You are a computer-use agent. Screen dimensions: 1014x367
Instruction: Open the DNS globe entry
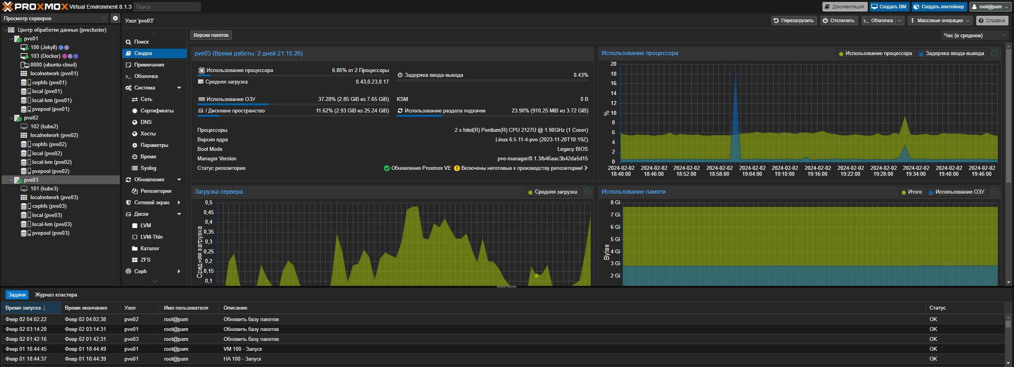[x=154, y=122]
